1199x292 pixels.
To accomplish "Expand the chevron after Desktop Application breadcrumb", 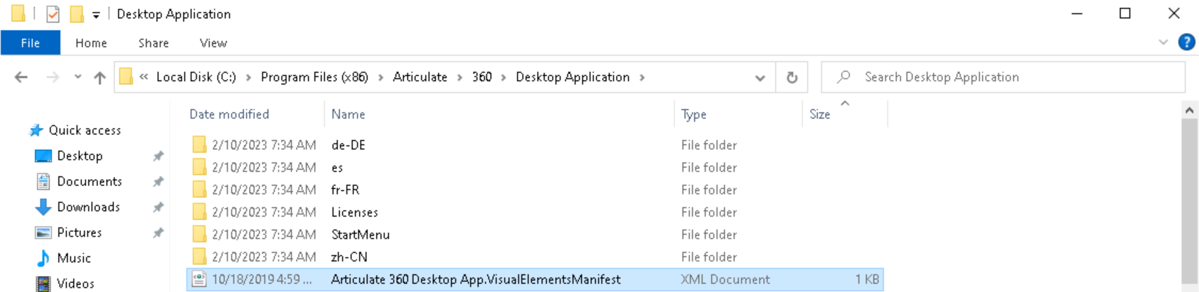I will click(642, 77).
